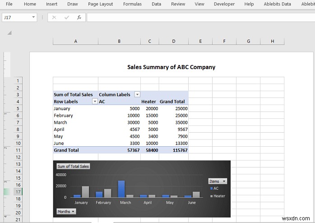Open the Row Labels filter dropdown
Viewport: 315px width, 223px height.
(95, 101)
